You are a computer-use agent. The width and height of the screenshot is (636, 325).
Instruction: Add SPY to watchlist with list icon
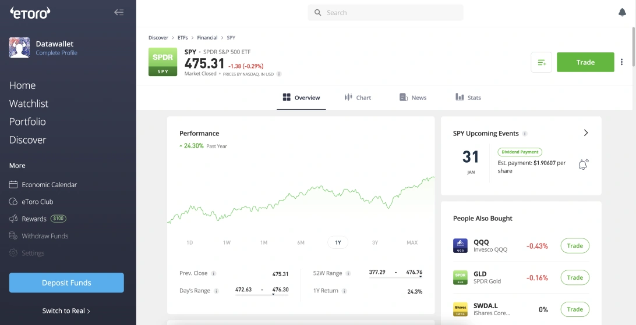(542, 62)
